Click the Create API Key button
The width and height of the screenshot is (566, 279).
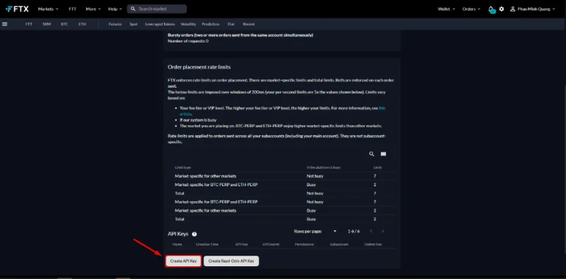pos(183,261)
